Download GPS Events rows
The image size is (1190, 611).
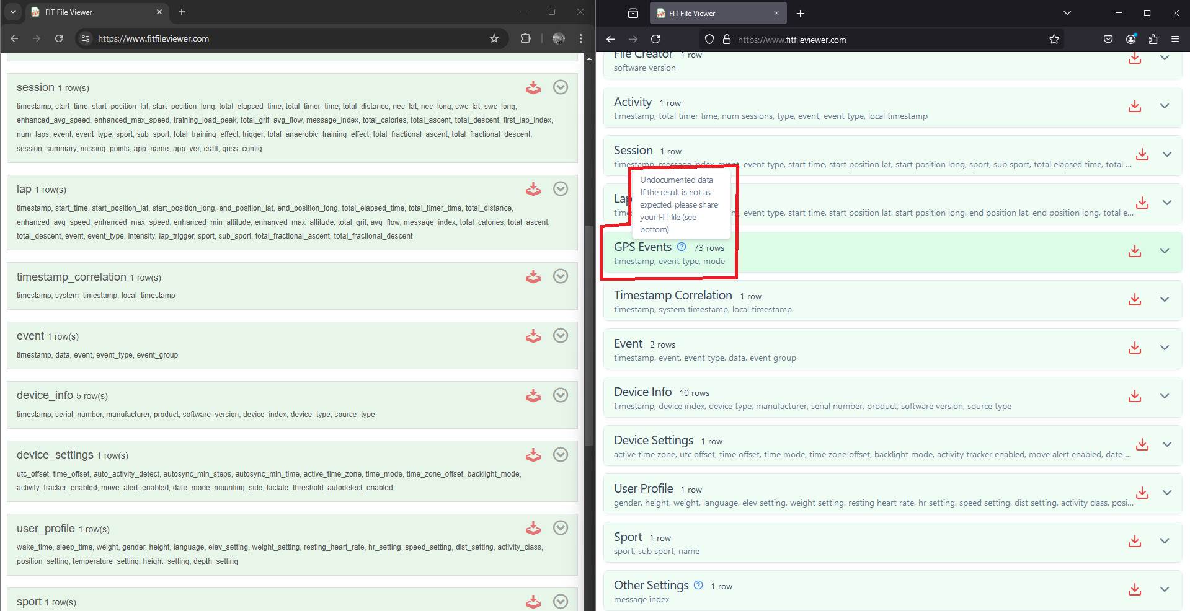pos(1134,251)
